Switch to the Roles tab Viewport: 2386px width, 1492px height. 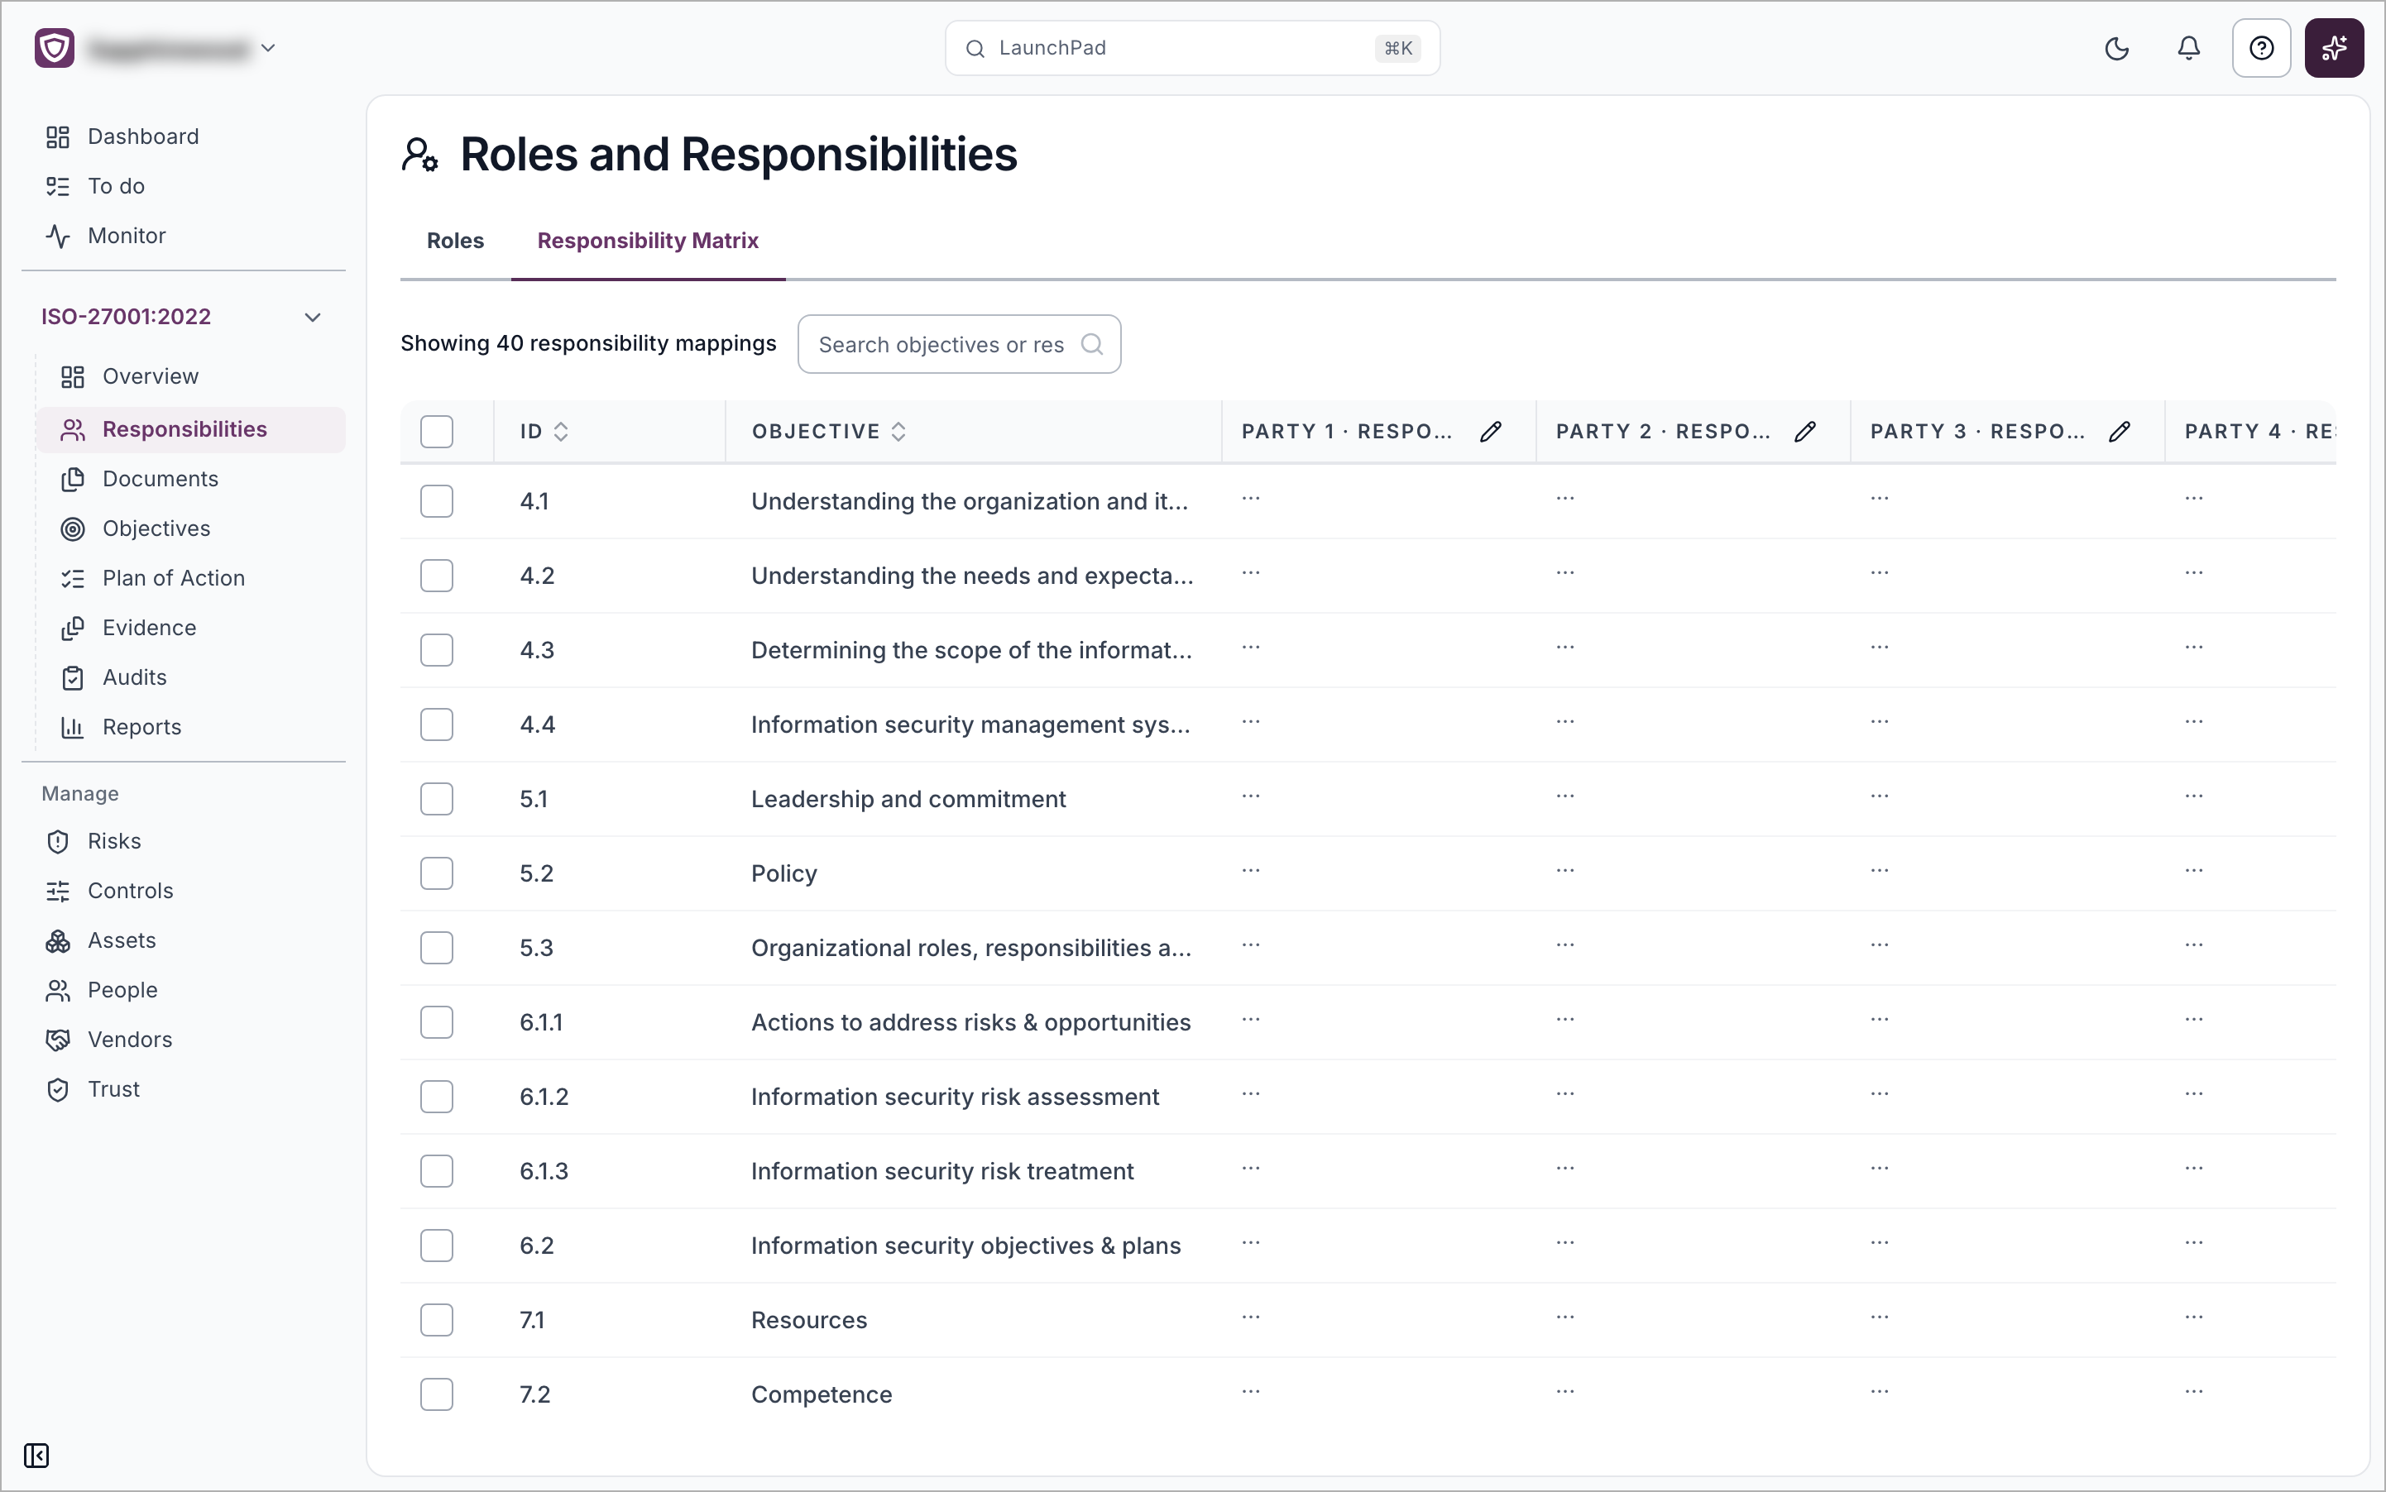[x=455, y=241]
